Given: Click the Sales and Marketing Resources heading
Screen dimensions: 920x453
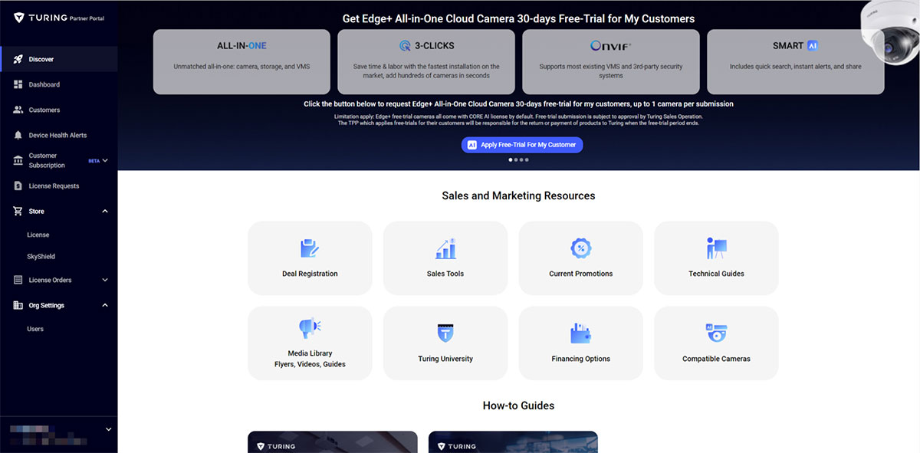Looking at the screenshot, I should [518, 195].
